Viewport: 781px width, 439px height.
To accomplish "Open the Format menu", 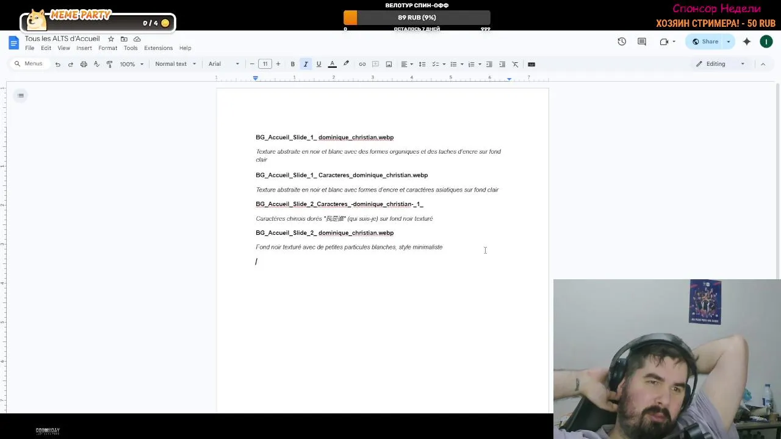I will click(108, 48).
